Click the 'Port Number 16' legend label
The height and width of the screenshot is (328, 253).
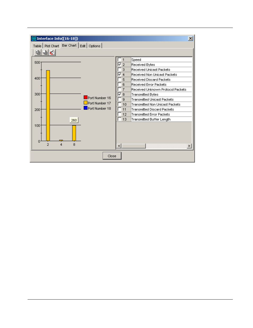(x=99, y=98)
